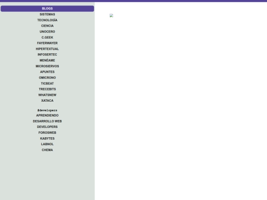The height and width of the screenshot is (200, 267).
Task: Go to DESARROLLO WEB
Action: tap(47, 121)
